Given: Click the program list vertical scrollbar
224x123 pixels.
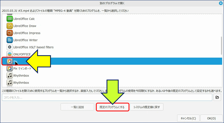Looking at the screenshot, I should pyautogui.click(x=221, y=45).
